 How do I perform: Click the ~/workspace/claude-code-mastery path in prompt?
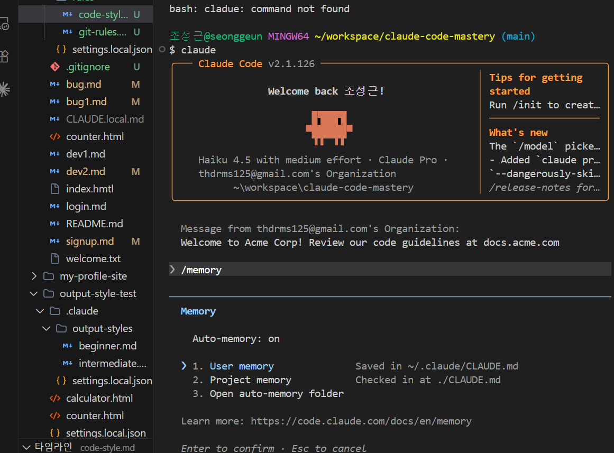click(x=405, y=36)
